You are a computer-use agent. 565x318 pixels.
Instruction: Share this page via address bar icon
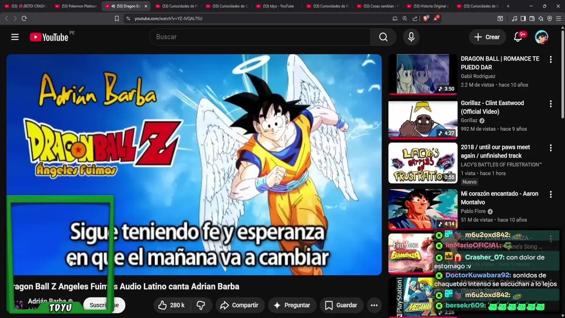(415, 19)
